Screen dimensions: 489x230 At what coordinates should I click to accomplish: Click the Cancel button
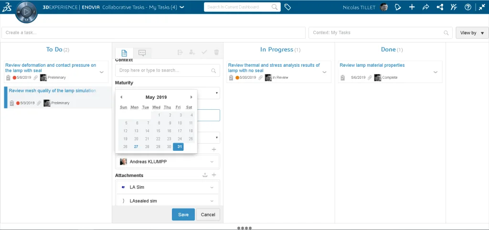point(208,214)
